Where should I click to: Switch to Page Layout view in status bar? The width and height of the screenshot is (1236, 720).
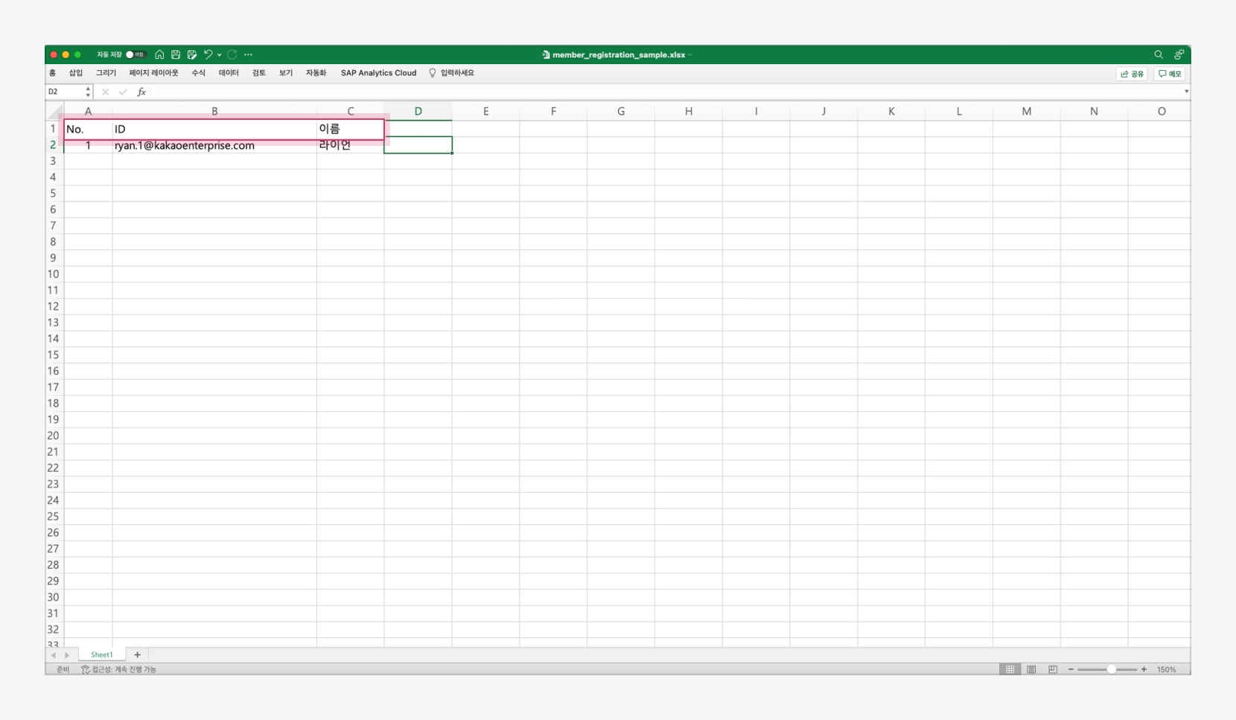coord(1031,669)
